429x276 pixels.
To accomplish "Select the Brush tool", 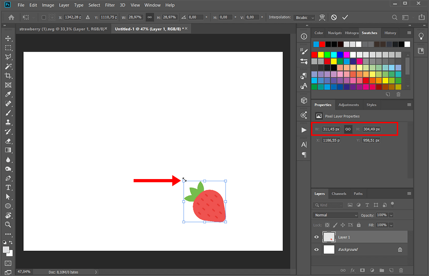I will pyautogui.click(x=8, y=113).
